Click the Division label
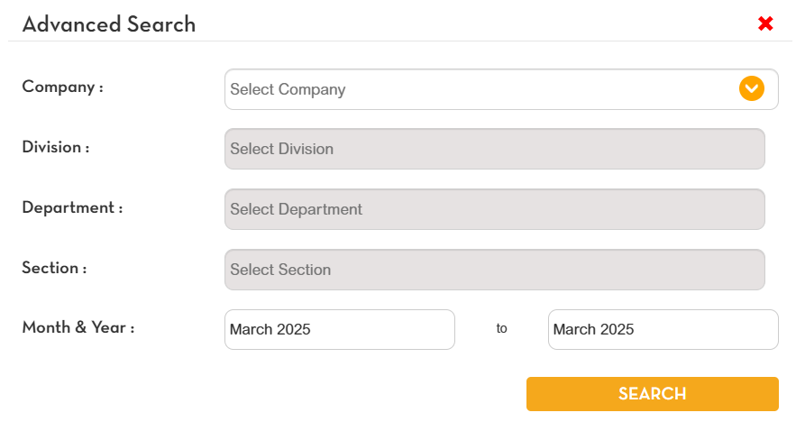This screenshot has width=796, height=431. (x=55, y=147)
